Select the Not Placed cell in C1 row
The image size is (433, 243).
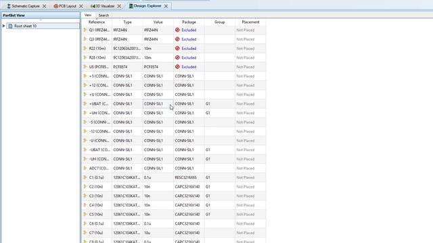(250, 178)
